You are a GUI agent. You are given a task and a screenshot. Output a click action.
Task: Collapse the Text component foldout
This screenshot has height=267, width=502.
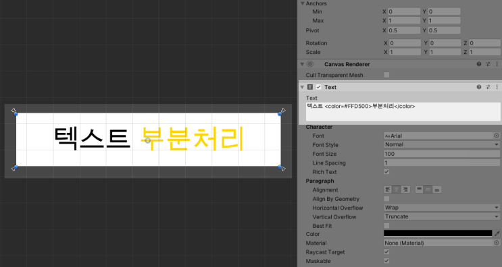pos(302,87)
